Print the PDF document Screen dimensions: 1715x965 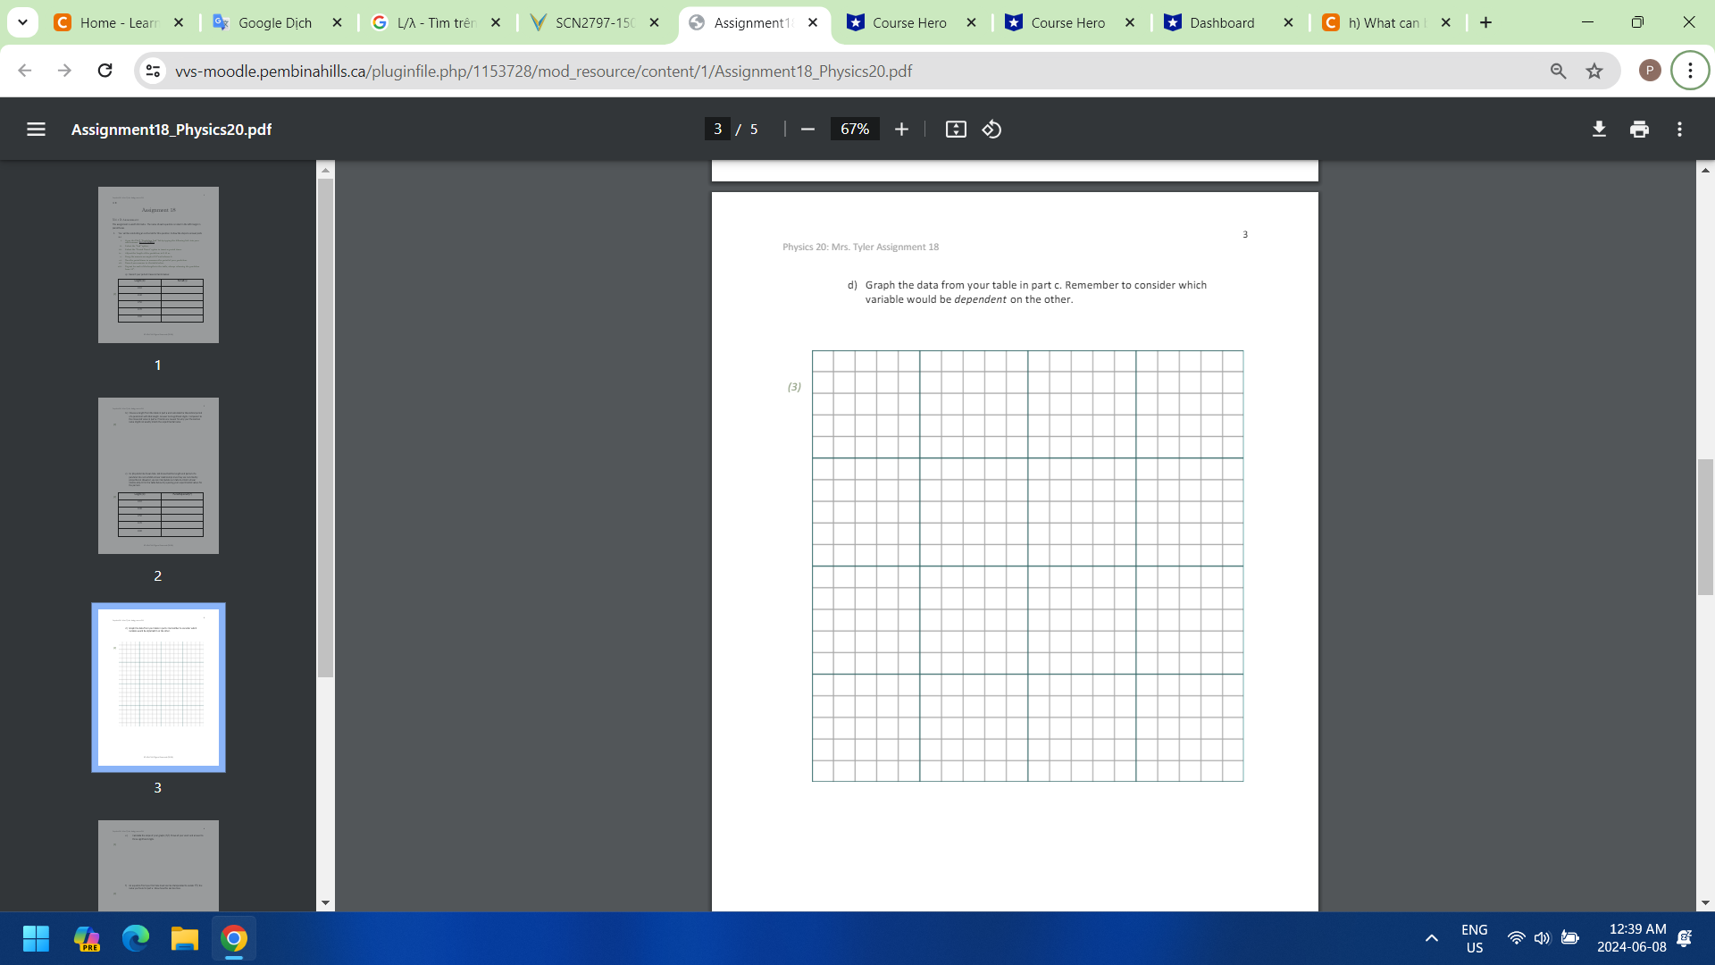[x=1639, y=129]
